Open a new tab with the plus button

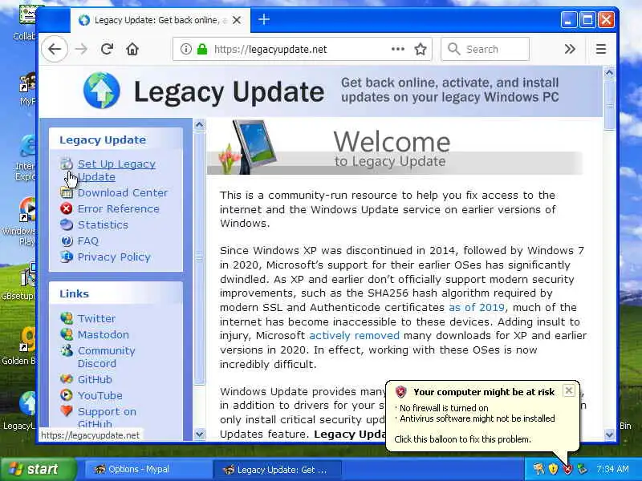(x=264, y=19)
